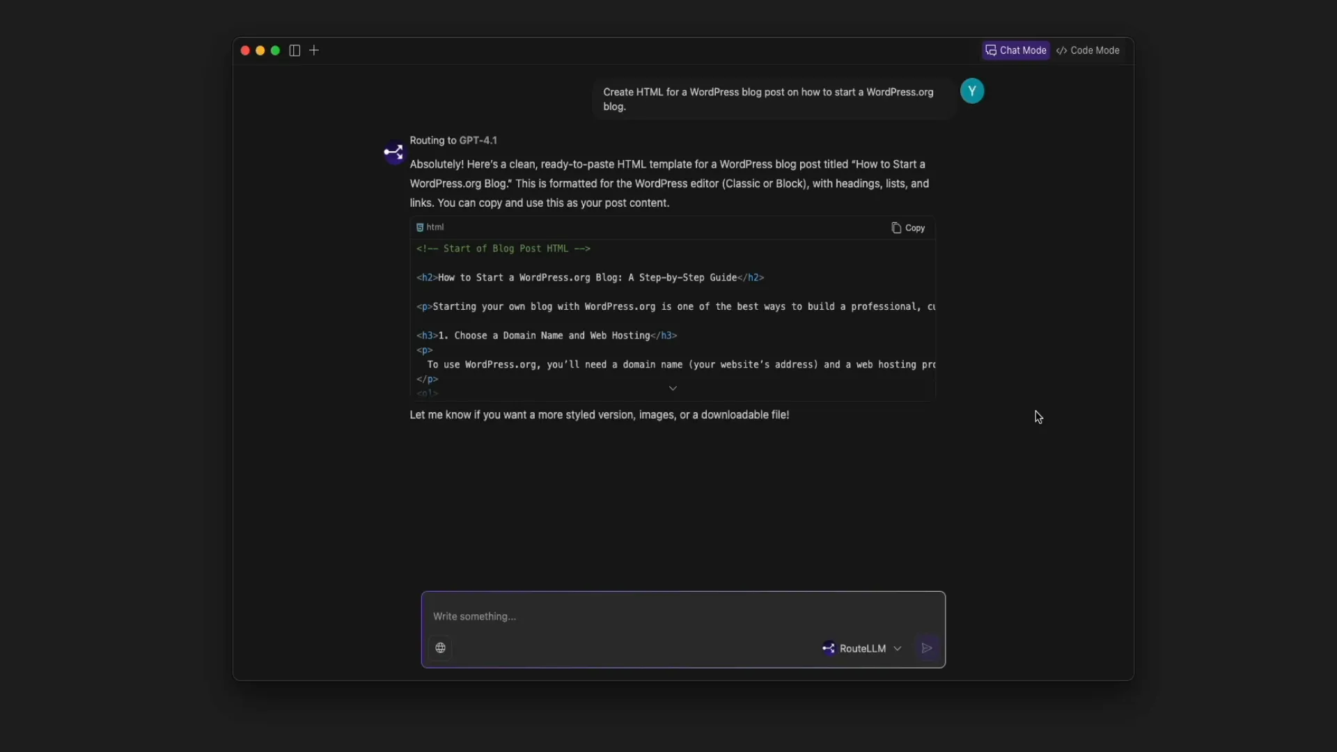The image size is (1337, 752).
Task: Click the 'Routing to GPT-4.1' text
Action: [453, 141]
